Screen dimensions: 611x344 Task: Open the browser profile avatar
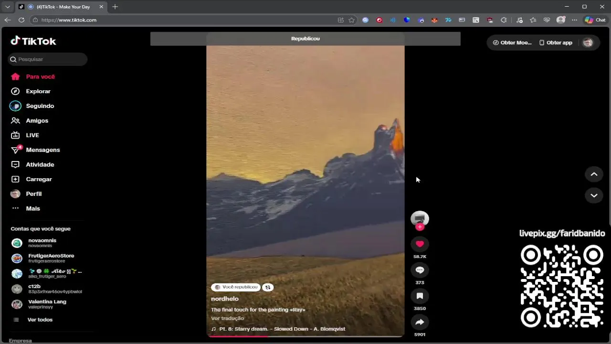(x=561, y=20)
